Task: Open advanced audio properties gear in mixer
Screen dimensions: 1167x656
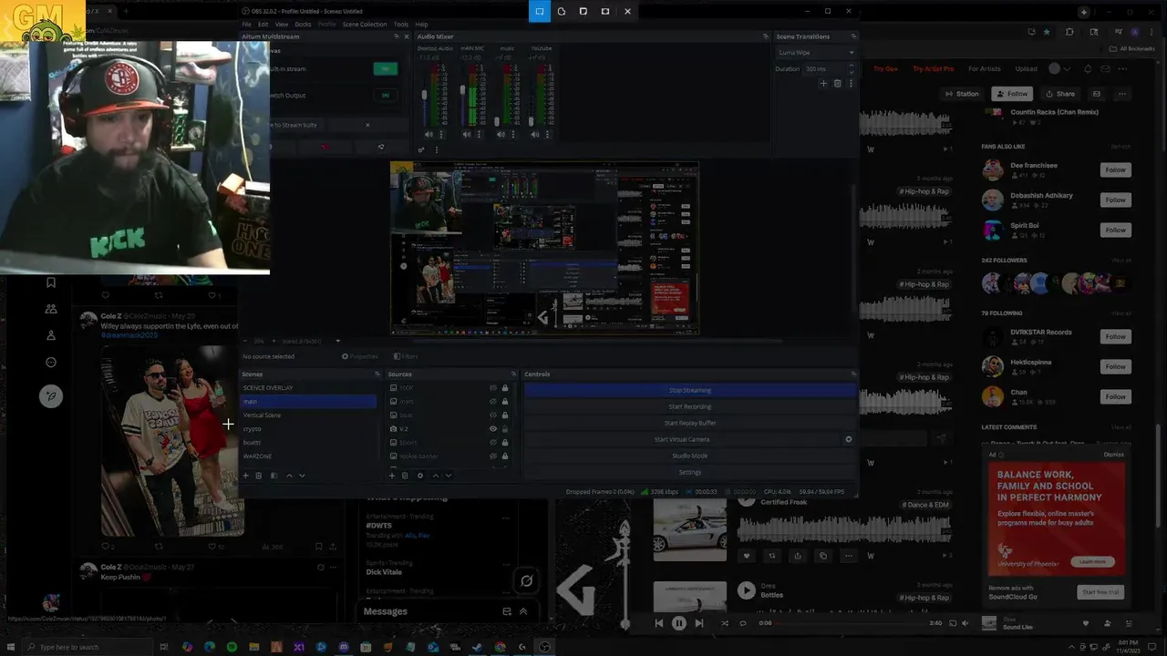Action: [421, 149]
